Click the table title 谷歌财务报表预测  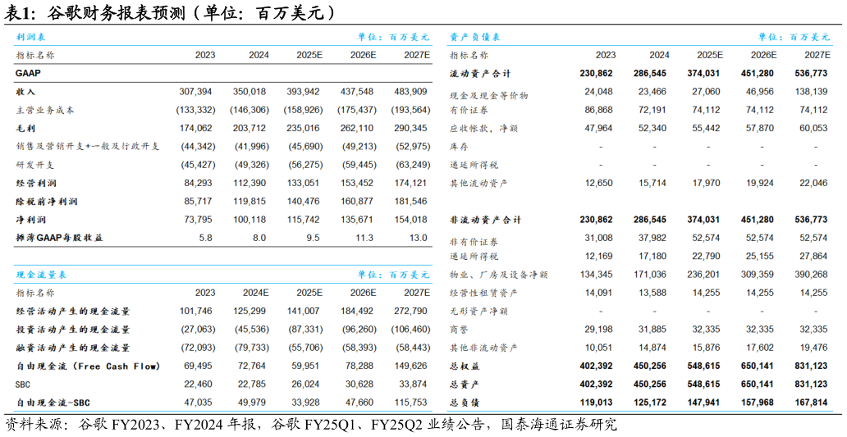click(x=116, y=12)
